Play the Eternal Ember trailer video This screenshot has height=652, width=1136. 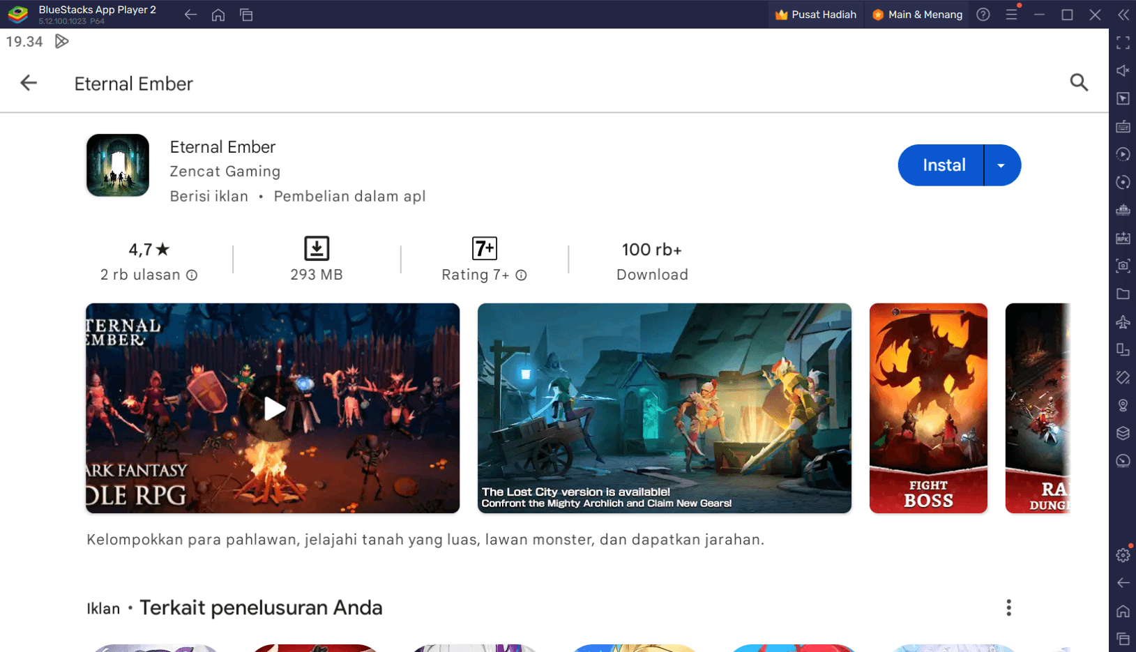(x=273, y=409)
